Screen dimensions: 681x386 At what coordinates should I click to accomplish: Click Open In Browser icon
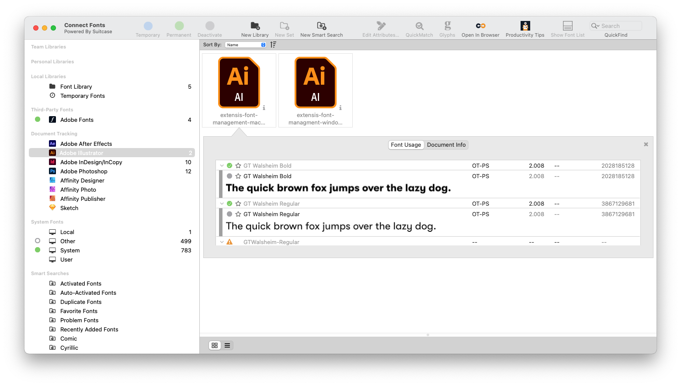point(480,26)
